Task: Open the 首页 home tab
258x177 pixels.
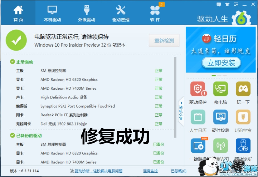Action: pyautogui.click(x=18, y=13)
